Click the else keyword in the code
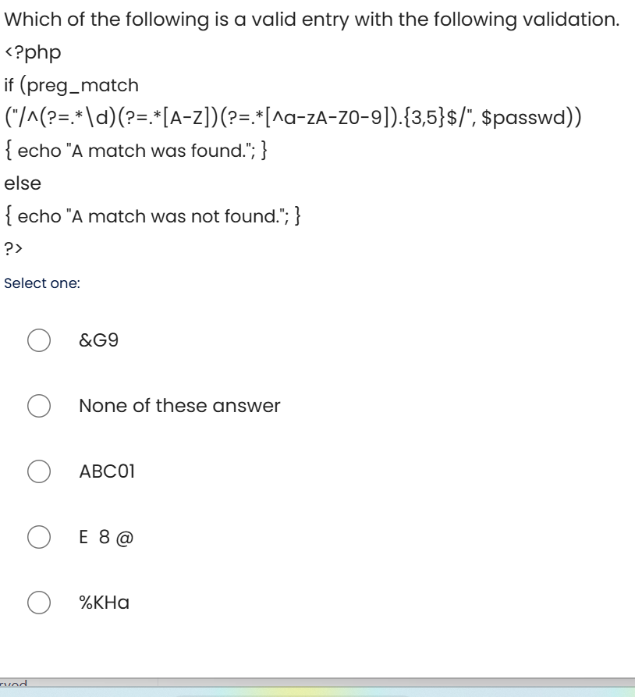635x697 pixels. [21, 183]
